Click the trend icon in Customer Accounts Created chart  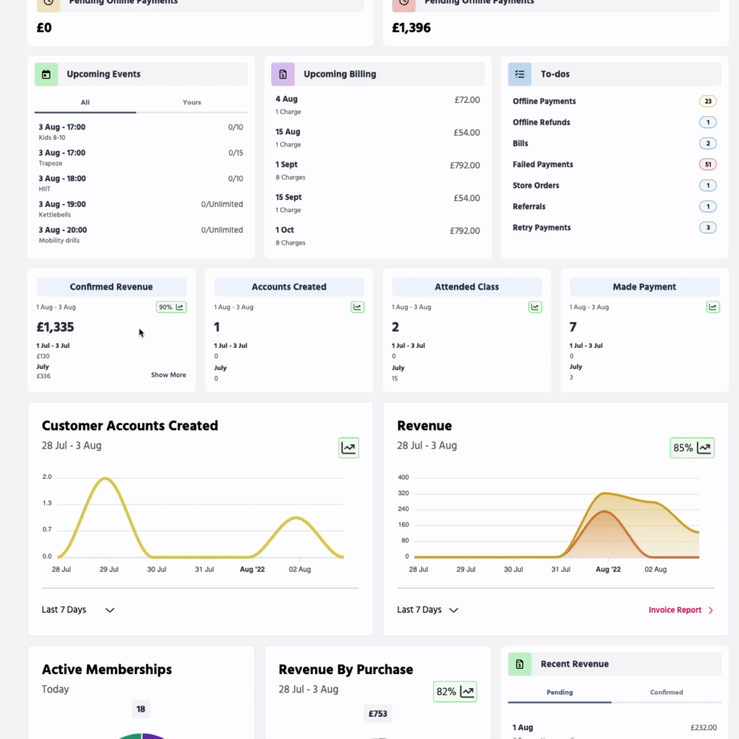click(x=349, y=448)
